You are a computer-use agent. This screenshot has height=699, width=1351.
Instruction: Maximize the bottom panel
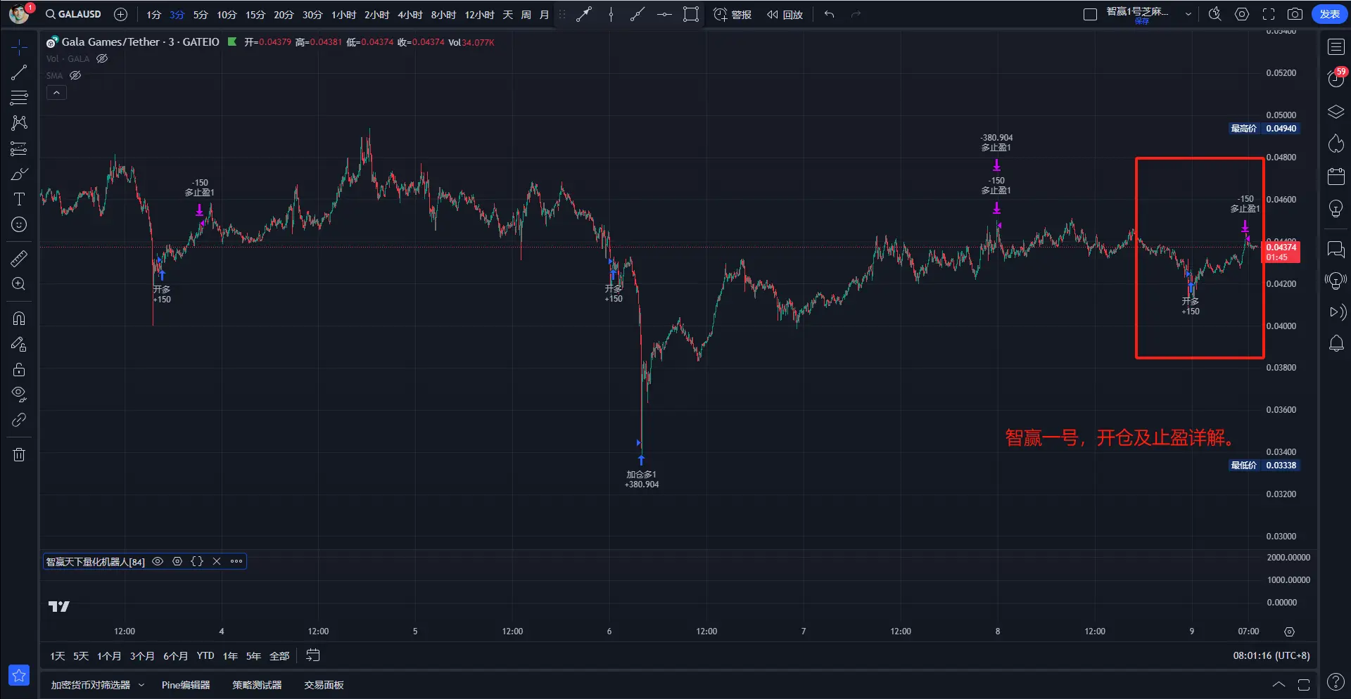click(1304, 685)
